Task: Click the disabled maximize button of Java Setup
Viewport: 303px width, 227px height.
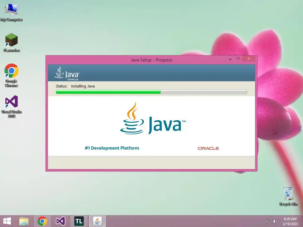Action: point(238,59)
